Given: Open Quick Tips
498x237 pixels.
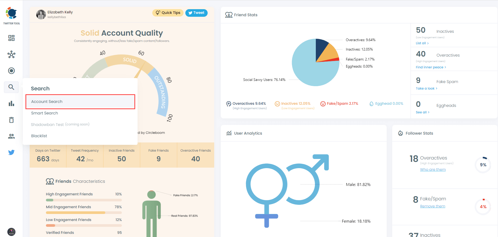Looking at the screenshot, I should pos(167,13).
